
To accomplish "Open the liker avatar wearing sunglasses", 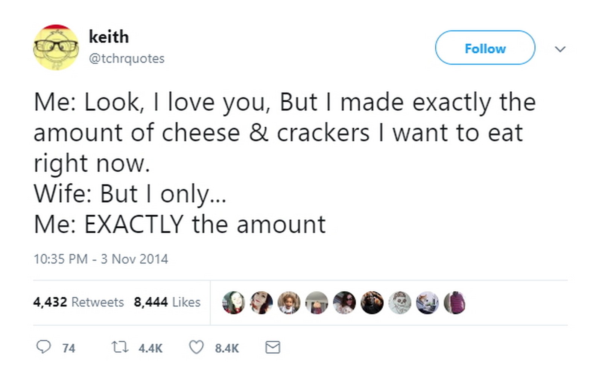I will 344,302.
